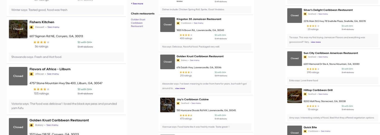Viewport: 380px width, 135px height.
Task: Open 'See menu' for Hilltop Caribbean Grill
Action: click(x=323, y=94)
